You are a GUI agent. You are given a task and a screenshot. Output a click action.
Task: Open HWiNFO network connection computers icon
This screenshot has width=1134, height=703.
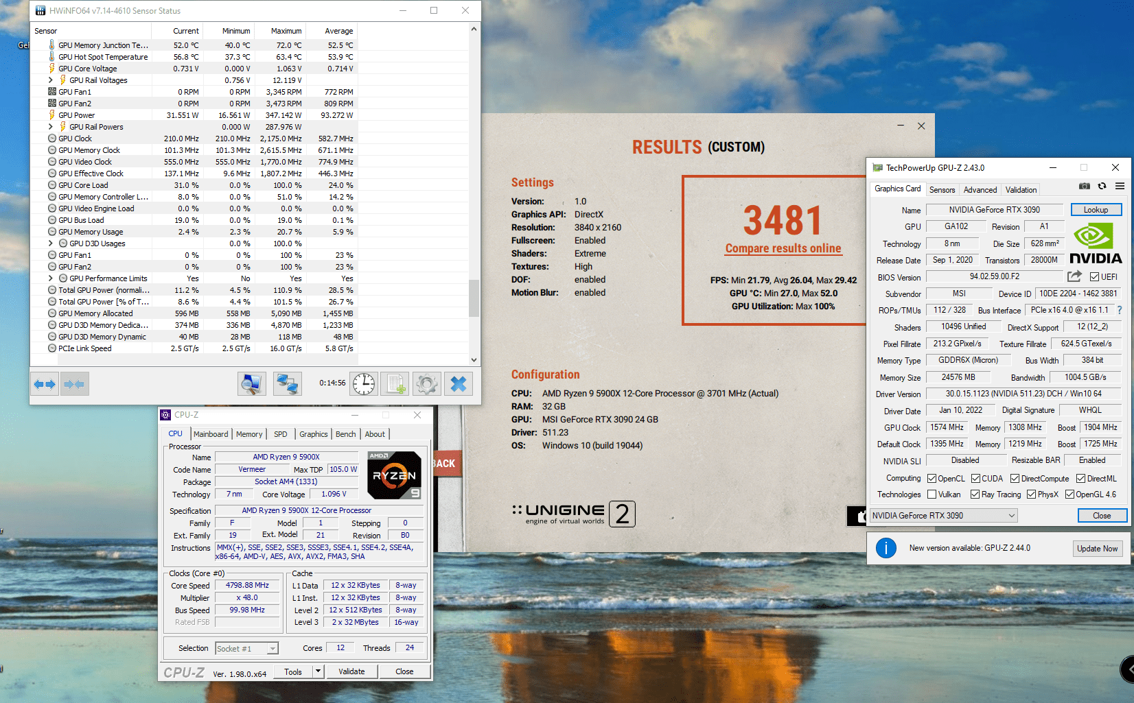(x=288, y=384)
